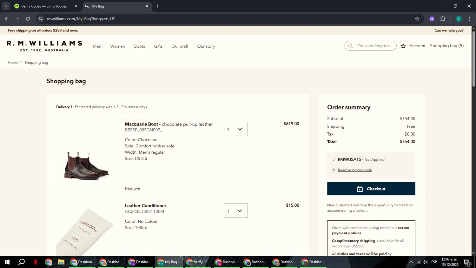
Task: Open site information icon in address bar
Action: point(41,19)
